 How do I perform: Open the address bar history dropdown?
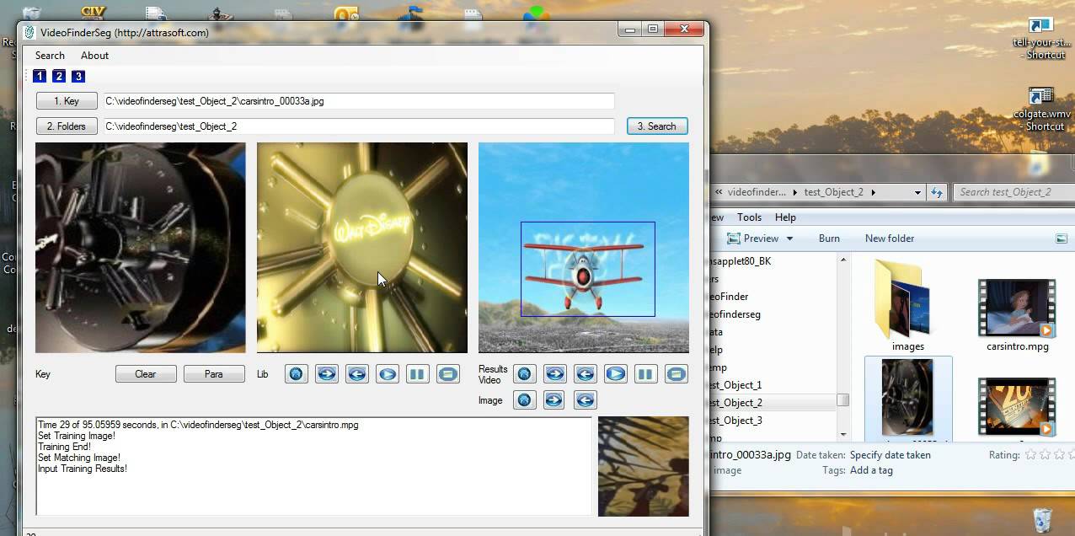click(917, 192)
